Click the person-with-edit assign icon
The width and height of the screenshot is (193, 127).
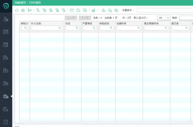coord(103,10)
